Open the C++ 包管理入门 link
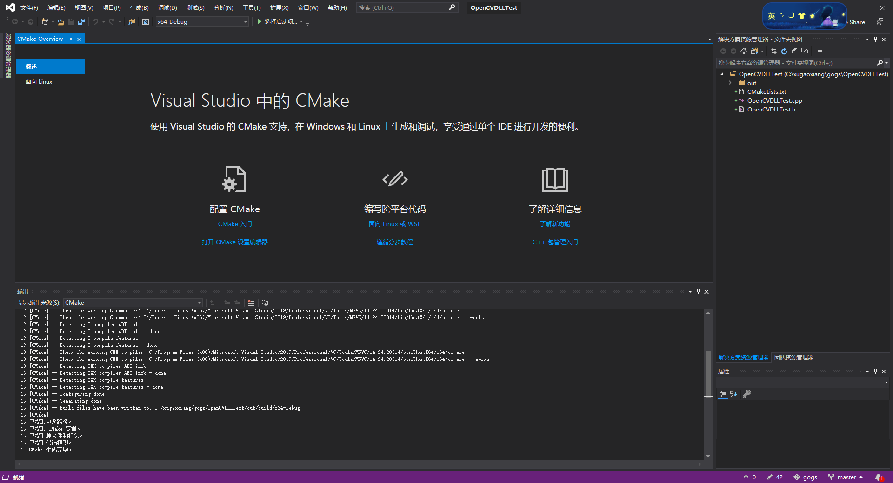893x483 pixels. click(555, 242)
